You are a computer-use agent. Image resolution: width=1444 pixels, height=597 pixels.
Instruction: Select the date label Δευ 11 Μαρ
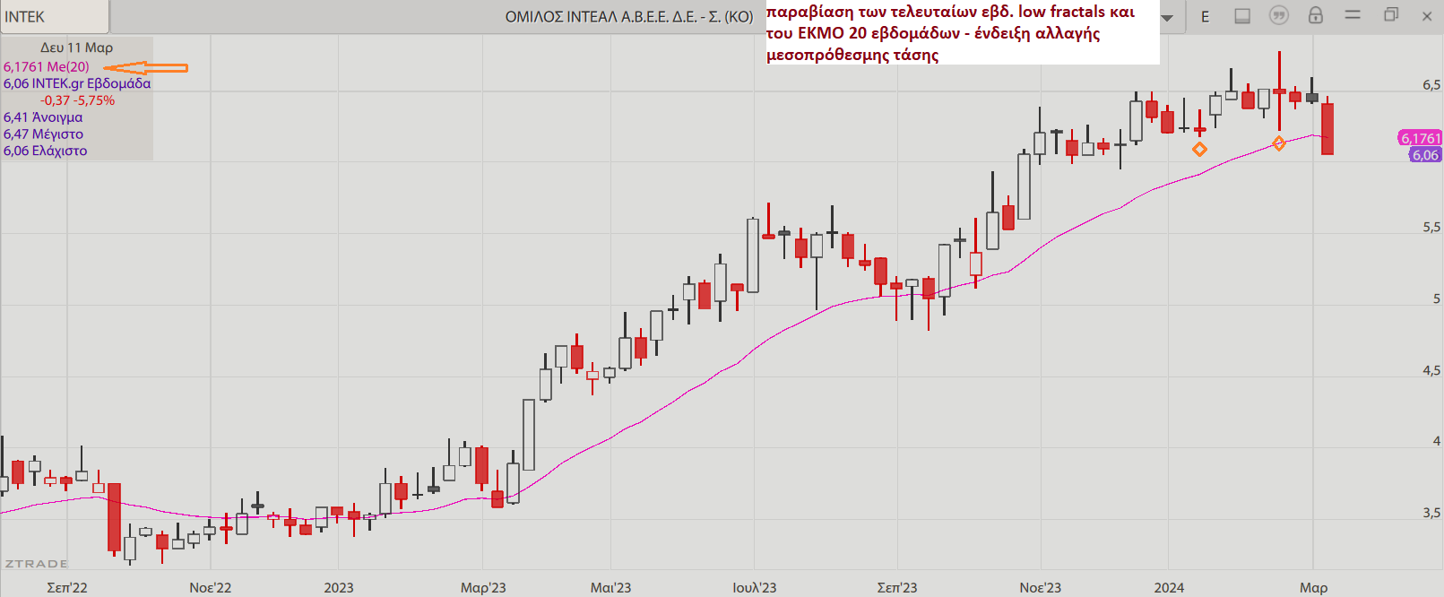(76, 48)
